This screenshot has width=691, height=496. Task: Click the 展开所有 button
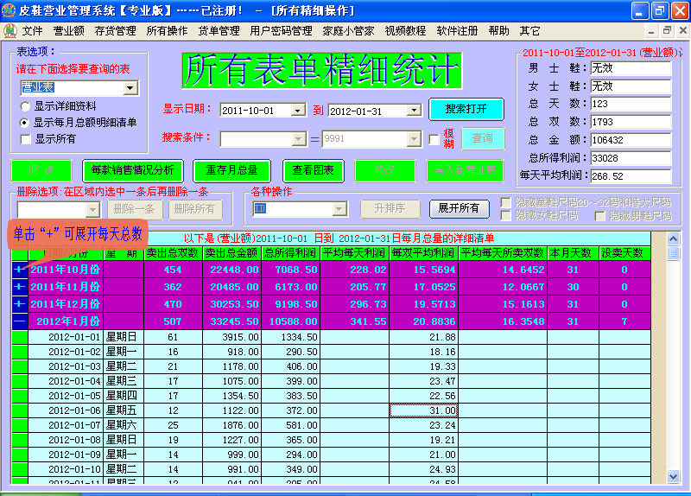tap(459, 208)
